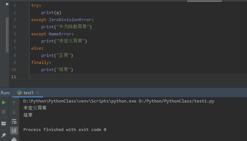Click the ZeroDivisionError exception name
This screenshot has width=247, height=141.
pos(70,20)
